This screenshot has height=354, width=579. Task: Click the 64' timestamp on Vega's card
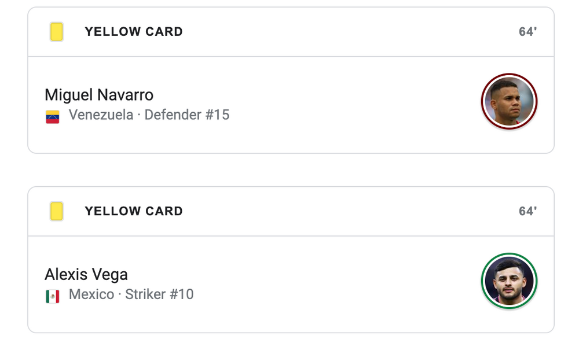click(x=527, y=211)
